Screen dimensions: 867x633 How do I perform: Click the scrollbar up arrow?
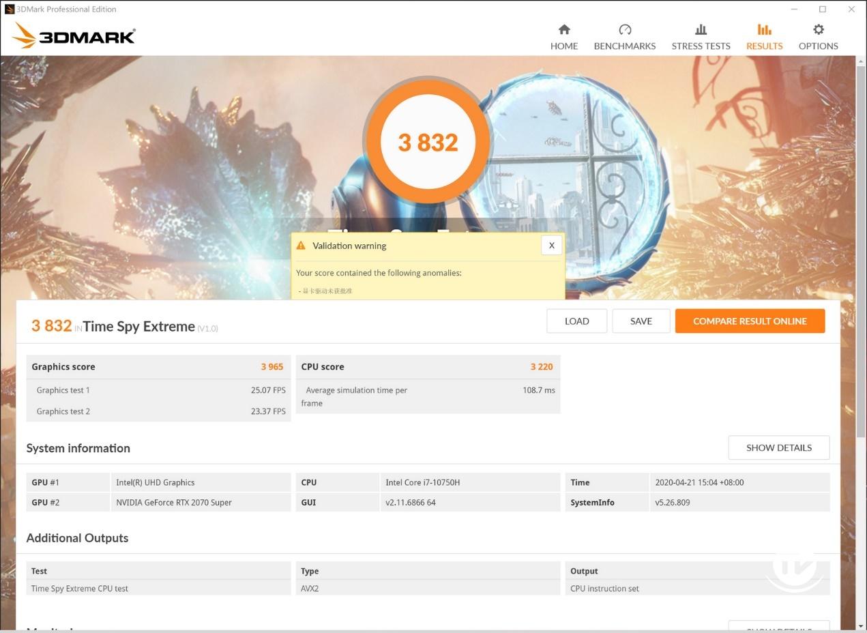(861, 61)
